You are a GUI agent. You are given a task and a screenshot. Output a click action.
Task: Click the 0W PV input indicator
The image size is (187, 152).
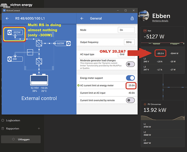pyautogui.click(x=15, y=59)
